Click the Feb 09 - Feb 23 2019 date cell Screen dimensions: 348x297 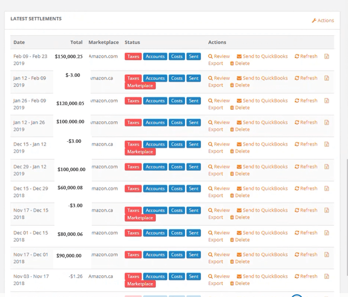[30, 60]
